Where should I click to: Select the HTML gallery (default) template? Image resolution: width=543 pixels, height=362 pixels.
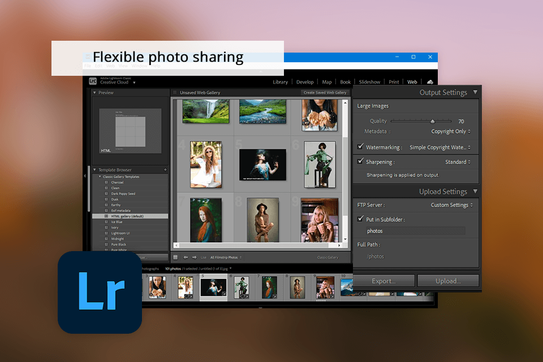point(130,216)
